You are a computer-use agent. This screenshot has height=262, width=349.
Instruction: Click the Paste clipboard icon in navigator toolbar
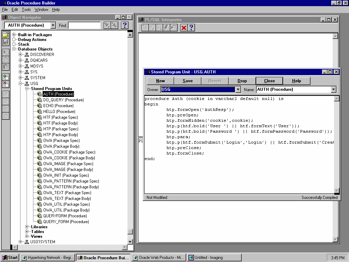pyautogui.click(x=5, y=67)
